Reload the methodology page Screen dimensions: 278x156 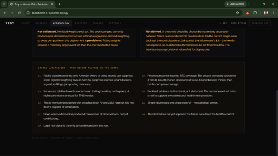click(19, 13)
